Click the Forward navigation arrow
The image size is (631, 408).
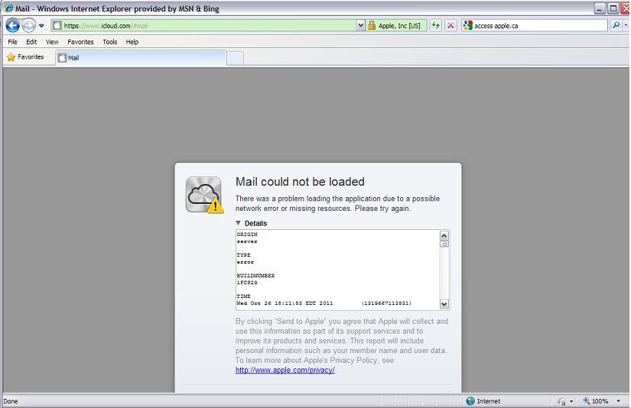pos(28,25)
